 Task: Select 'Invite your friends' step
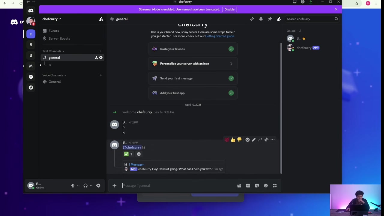[193, 49]
